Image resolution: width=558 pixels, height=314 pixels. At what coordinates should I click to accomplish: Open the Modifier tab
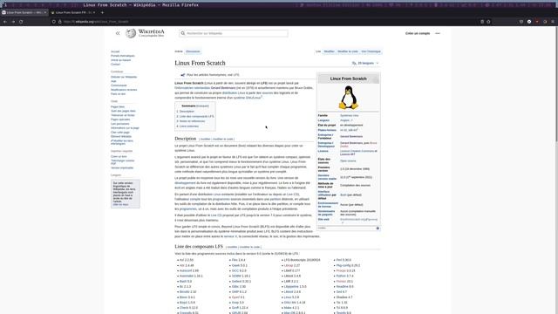tap(330, 51)
